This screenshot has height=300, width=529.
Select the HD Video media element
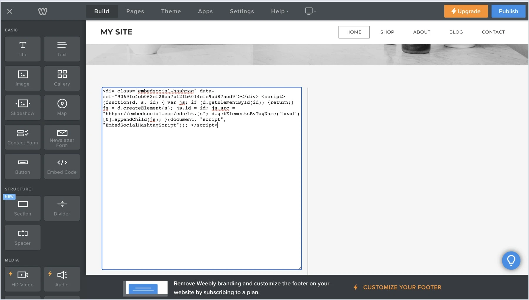click(23, 279)
